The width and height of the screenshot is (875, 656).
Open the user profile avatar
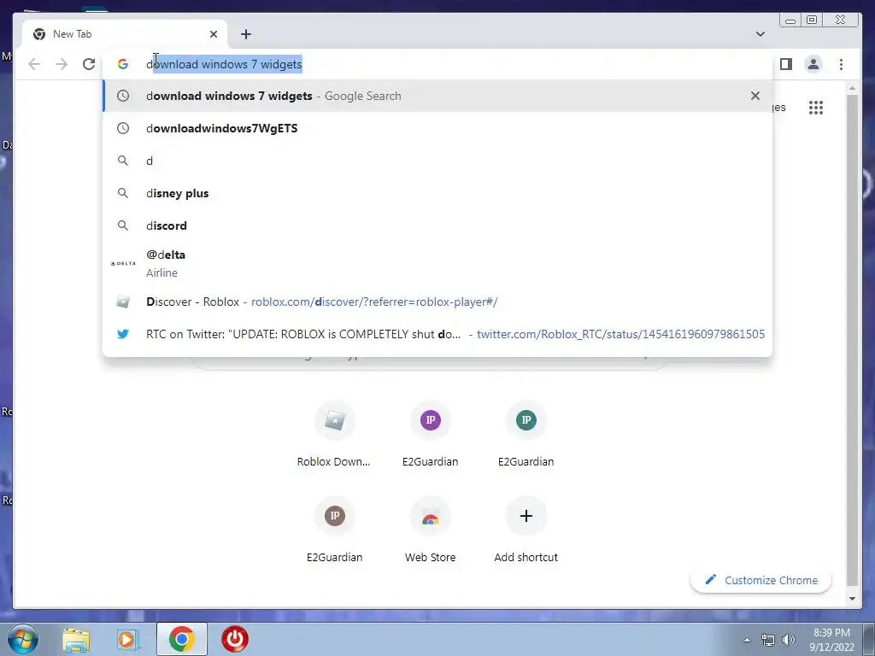coord(813,64)
